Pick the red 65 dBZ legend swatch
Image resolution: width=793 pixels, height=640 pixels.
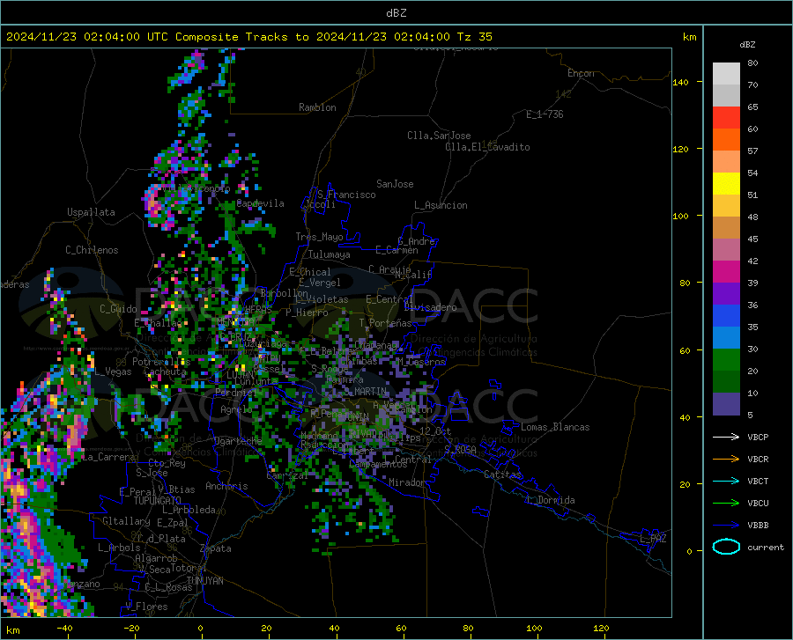click(x=726, y=118)
